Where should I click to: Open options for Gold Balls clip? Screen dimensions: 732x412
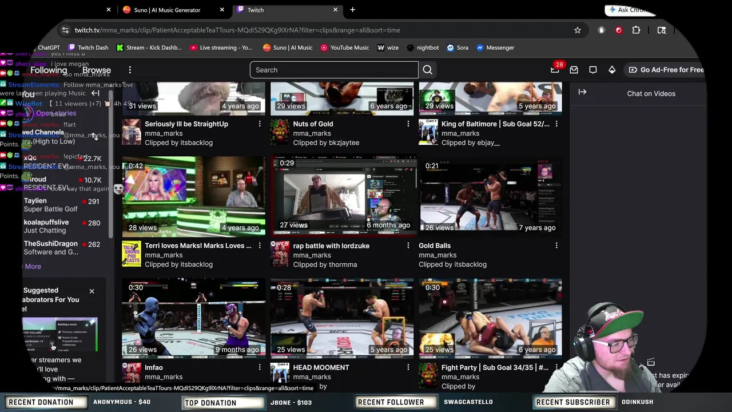click(556, 246)
